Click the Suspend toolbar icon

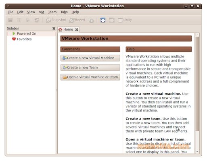pyautogui.click(x=19, y=20)
